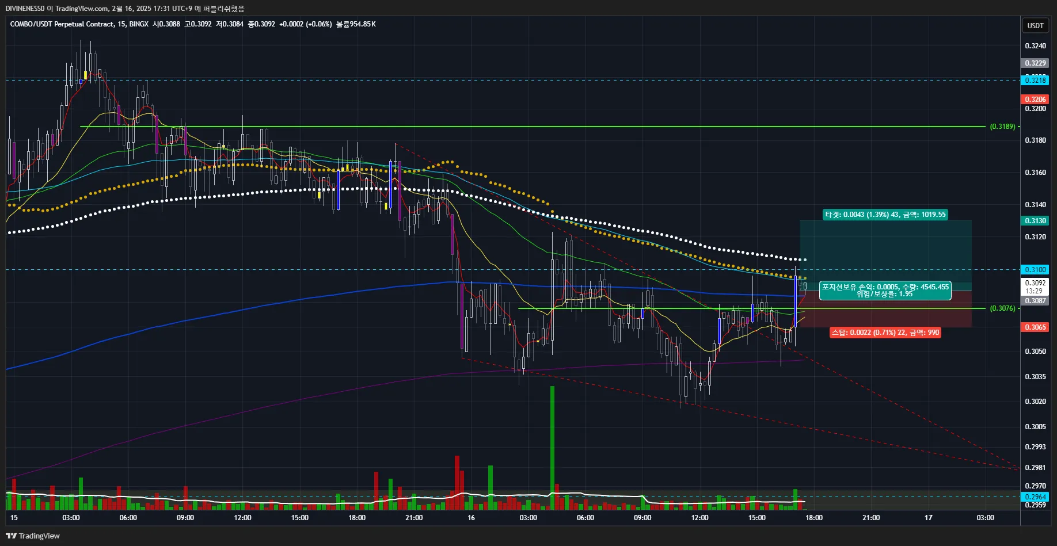Click the open value 시0.3088
The image size is (1057, 546).
166,24
